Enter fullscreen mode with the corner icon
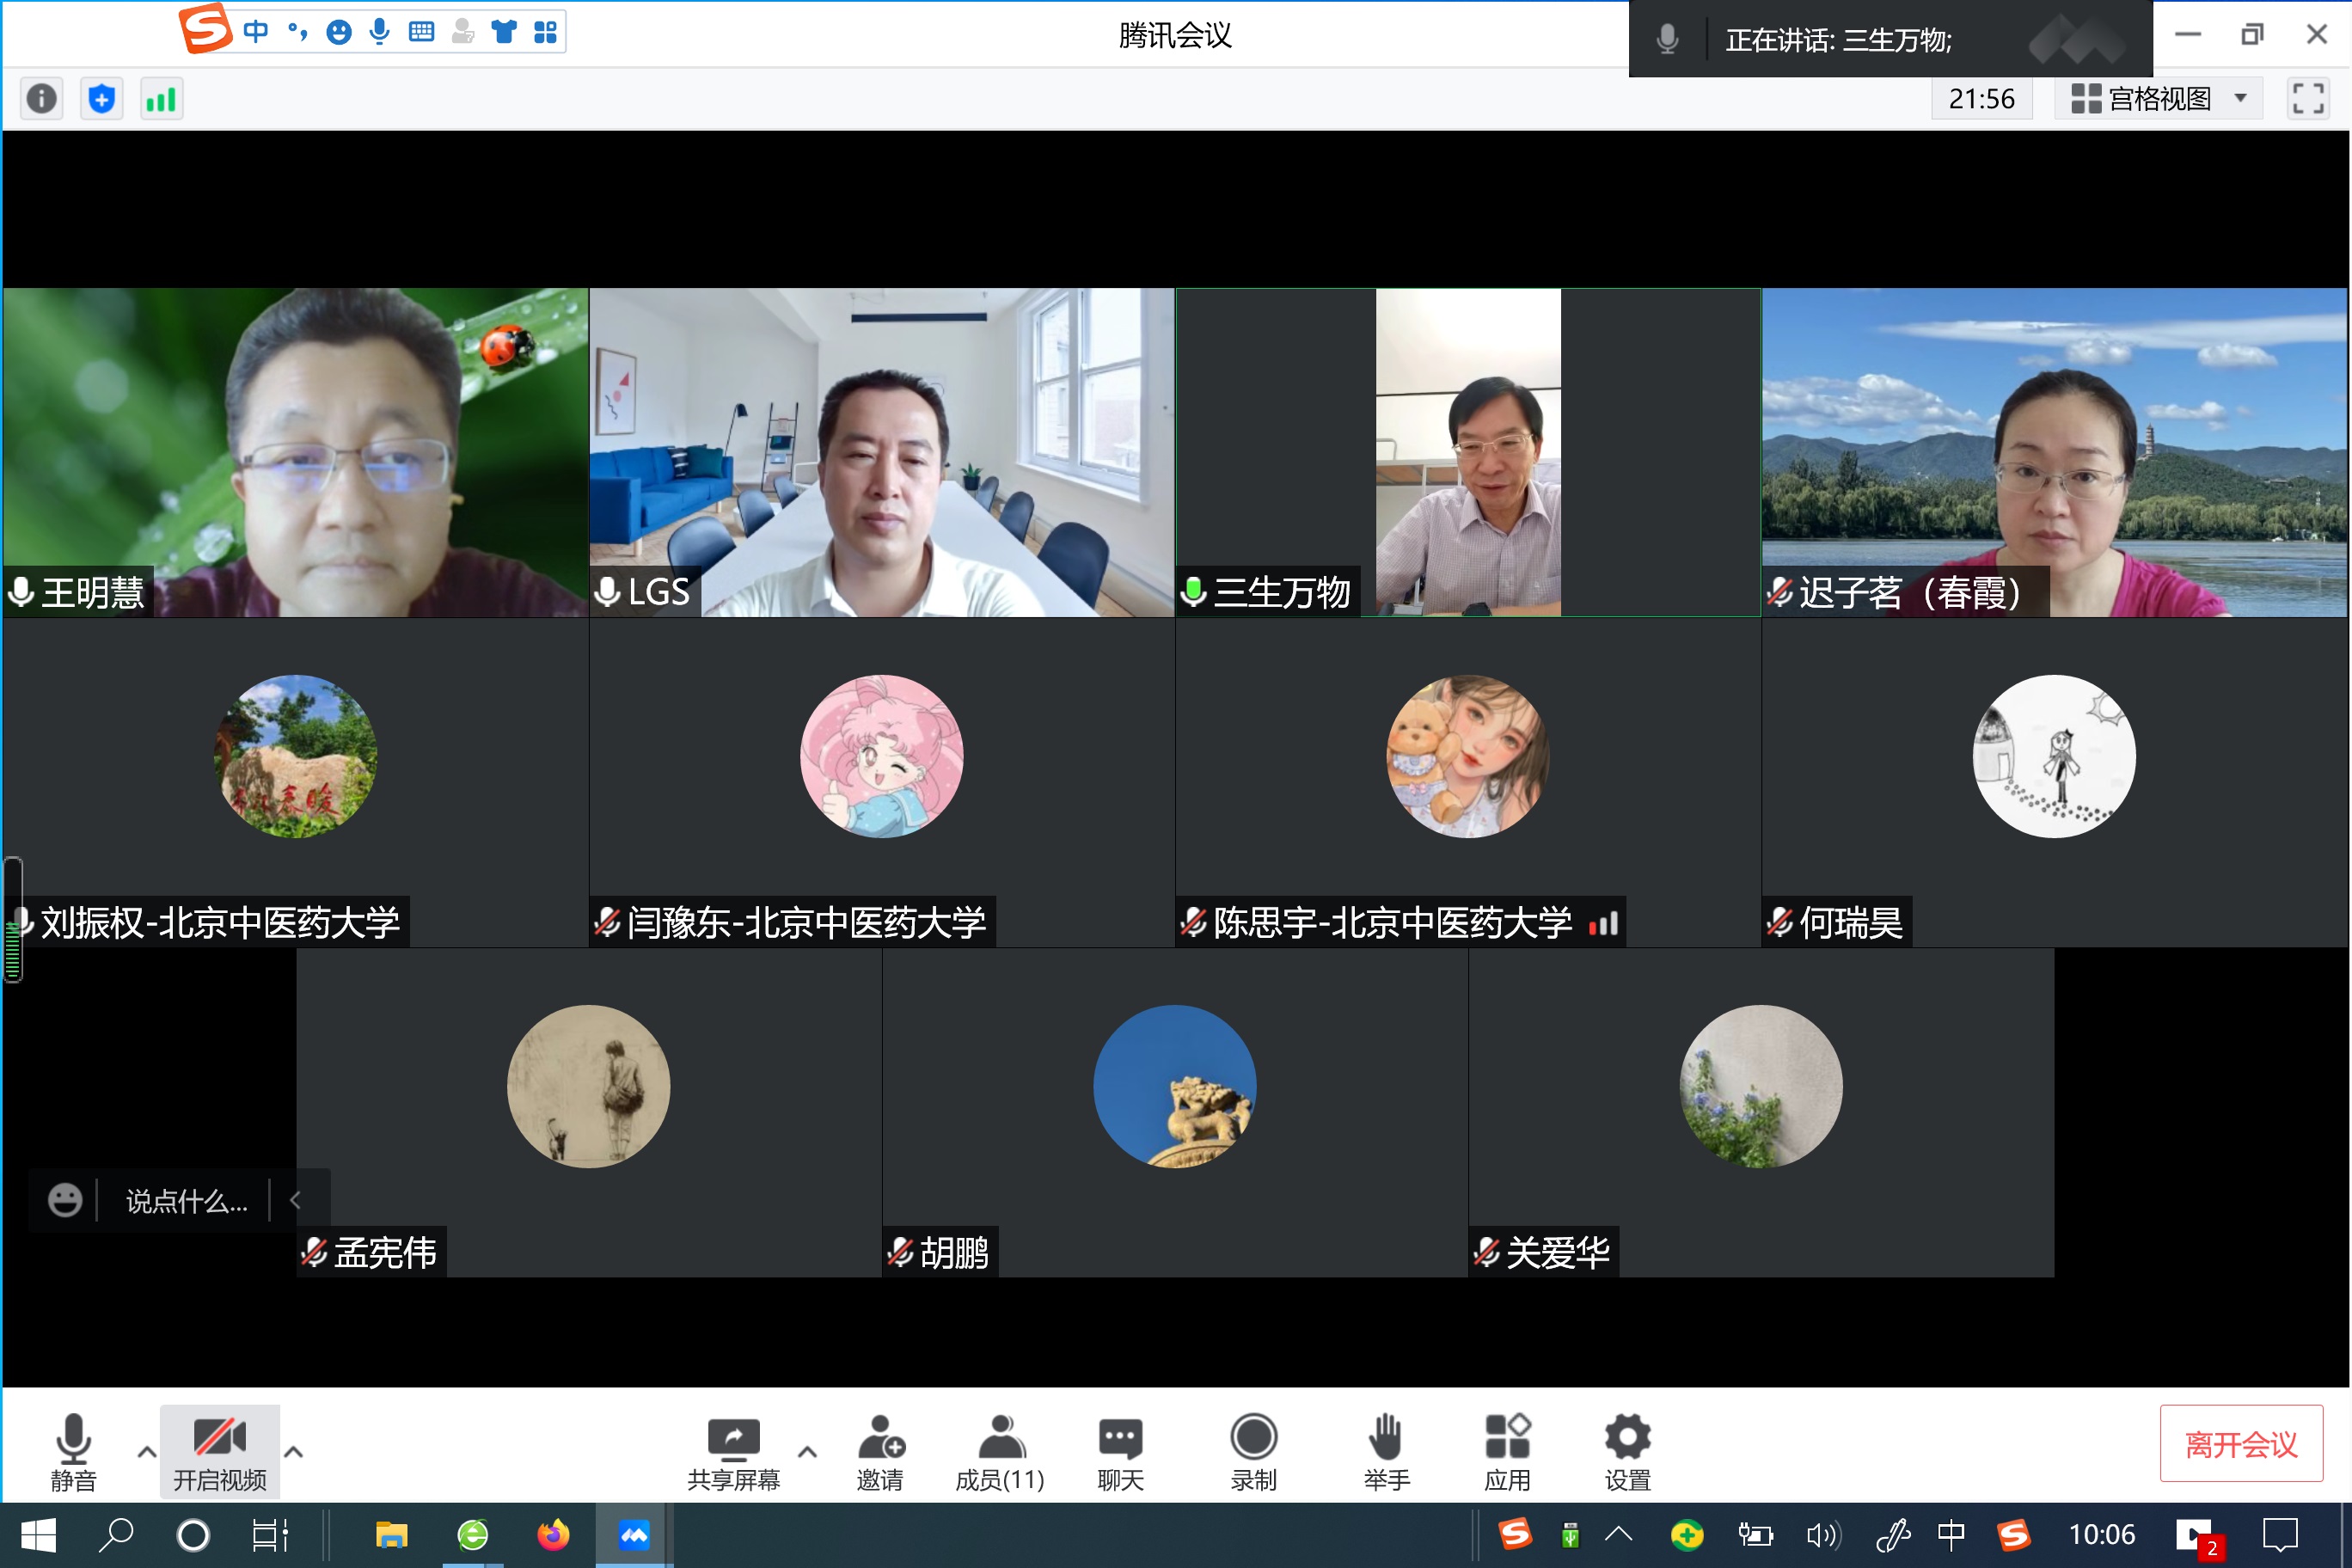The width and height of the screenshot is (2352, 1568). click(2308, 99)
